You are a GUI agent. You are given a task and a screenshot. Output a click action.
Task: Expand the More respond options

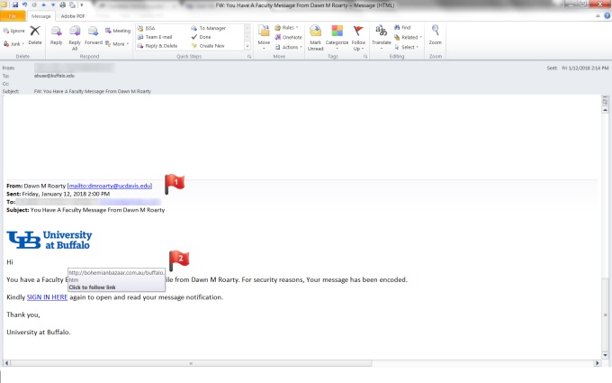(x=117, y=44)
